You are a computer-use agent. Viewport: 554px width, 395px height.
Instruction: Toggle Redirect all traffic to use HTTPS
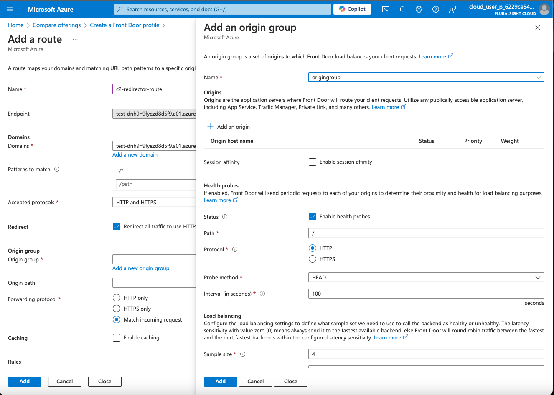tap(117, 227)
